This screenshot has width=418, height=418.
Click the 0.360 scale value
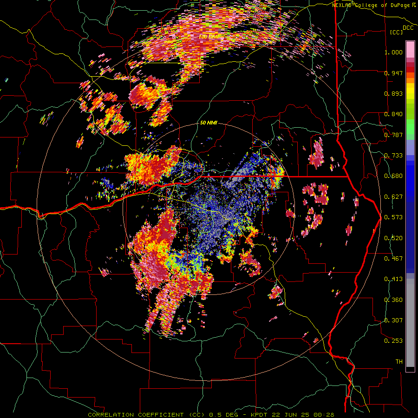[x=393, y=300]
